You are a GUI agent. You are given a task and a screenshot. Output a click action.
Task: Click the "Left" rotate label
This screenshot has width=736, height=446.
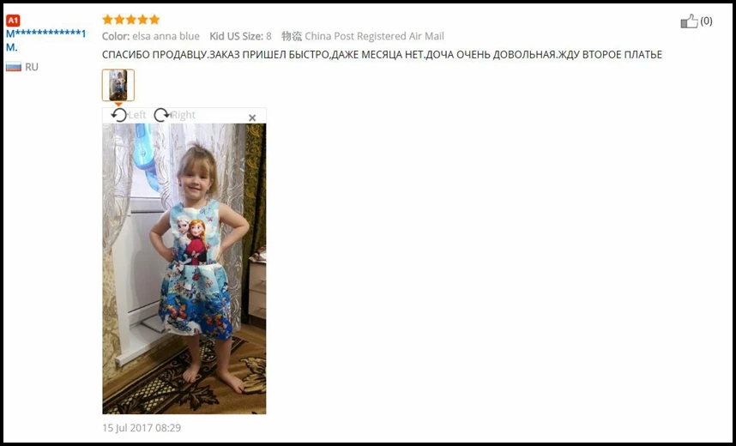(137, 115)
